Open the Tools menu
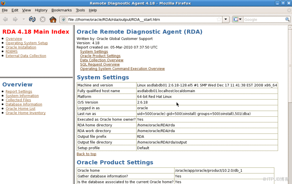The width and height of the screenshot is (292, 184). click(80, 10)
